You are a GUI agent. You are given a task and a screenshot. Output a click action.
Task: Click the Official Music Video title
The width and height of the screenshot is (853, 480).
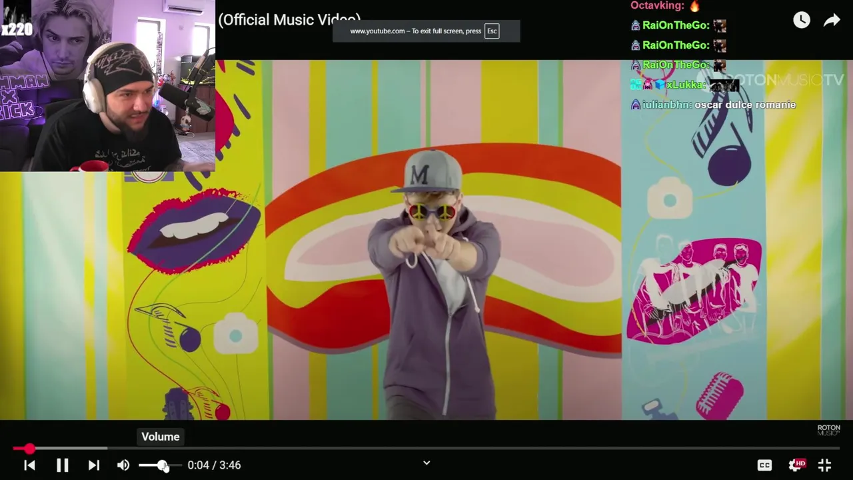point(289,20)
